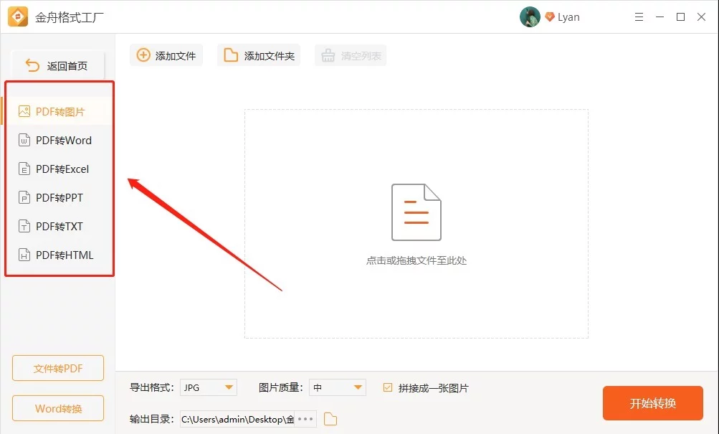Click the 金舟格式工厂 app logo icon
The width and height of the screenshot is (719, 434).
[x=18, y=17]
